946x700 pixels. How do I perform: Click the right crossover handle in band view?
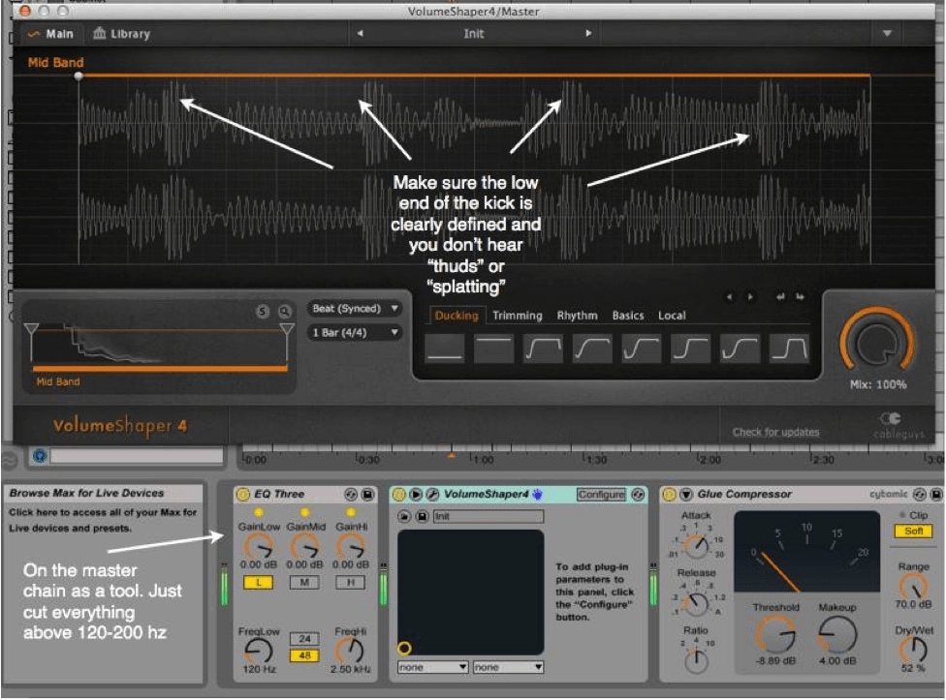coord(287,329)
